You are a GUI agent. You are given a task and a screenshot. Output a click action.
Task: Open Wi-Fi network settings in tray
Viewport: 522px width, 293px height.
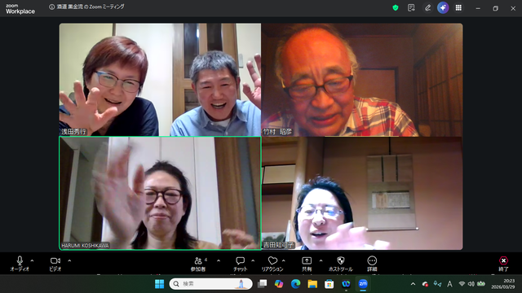coord(462,284)
